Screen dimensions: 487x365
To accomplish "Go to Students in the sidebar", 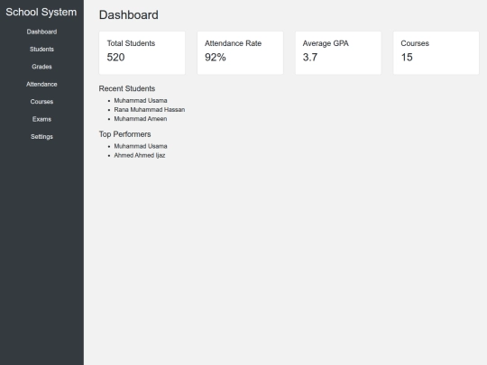I will pos(41,49).
